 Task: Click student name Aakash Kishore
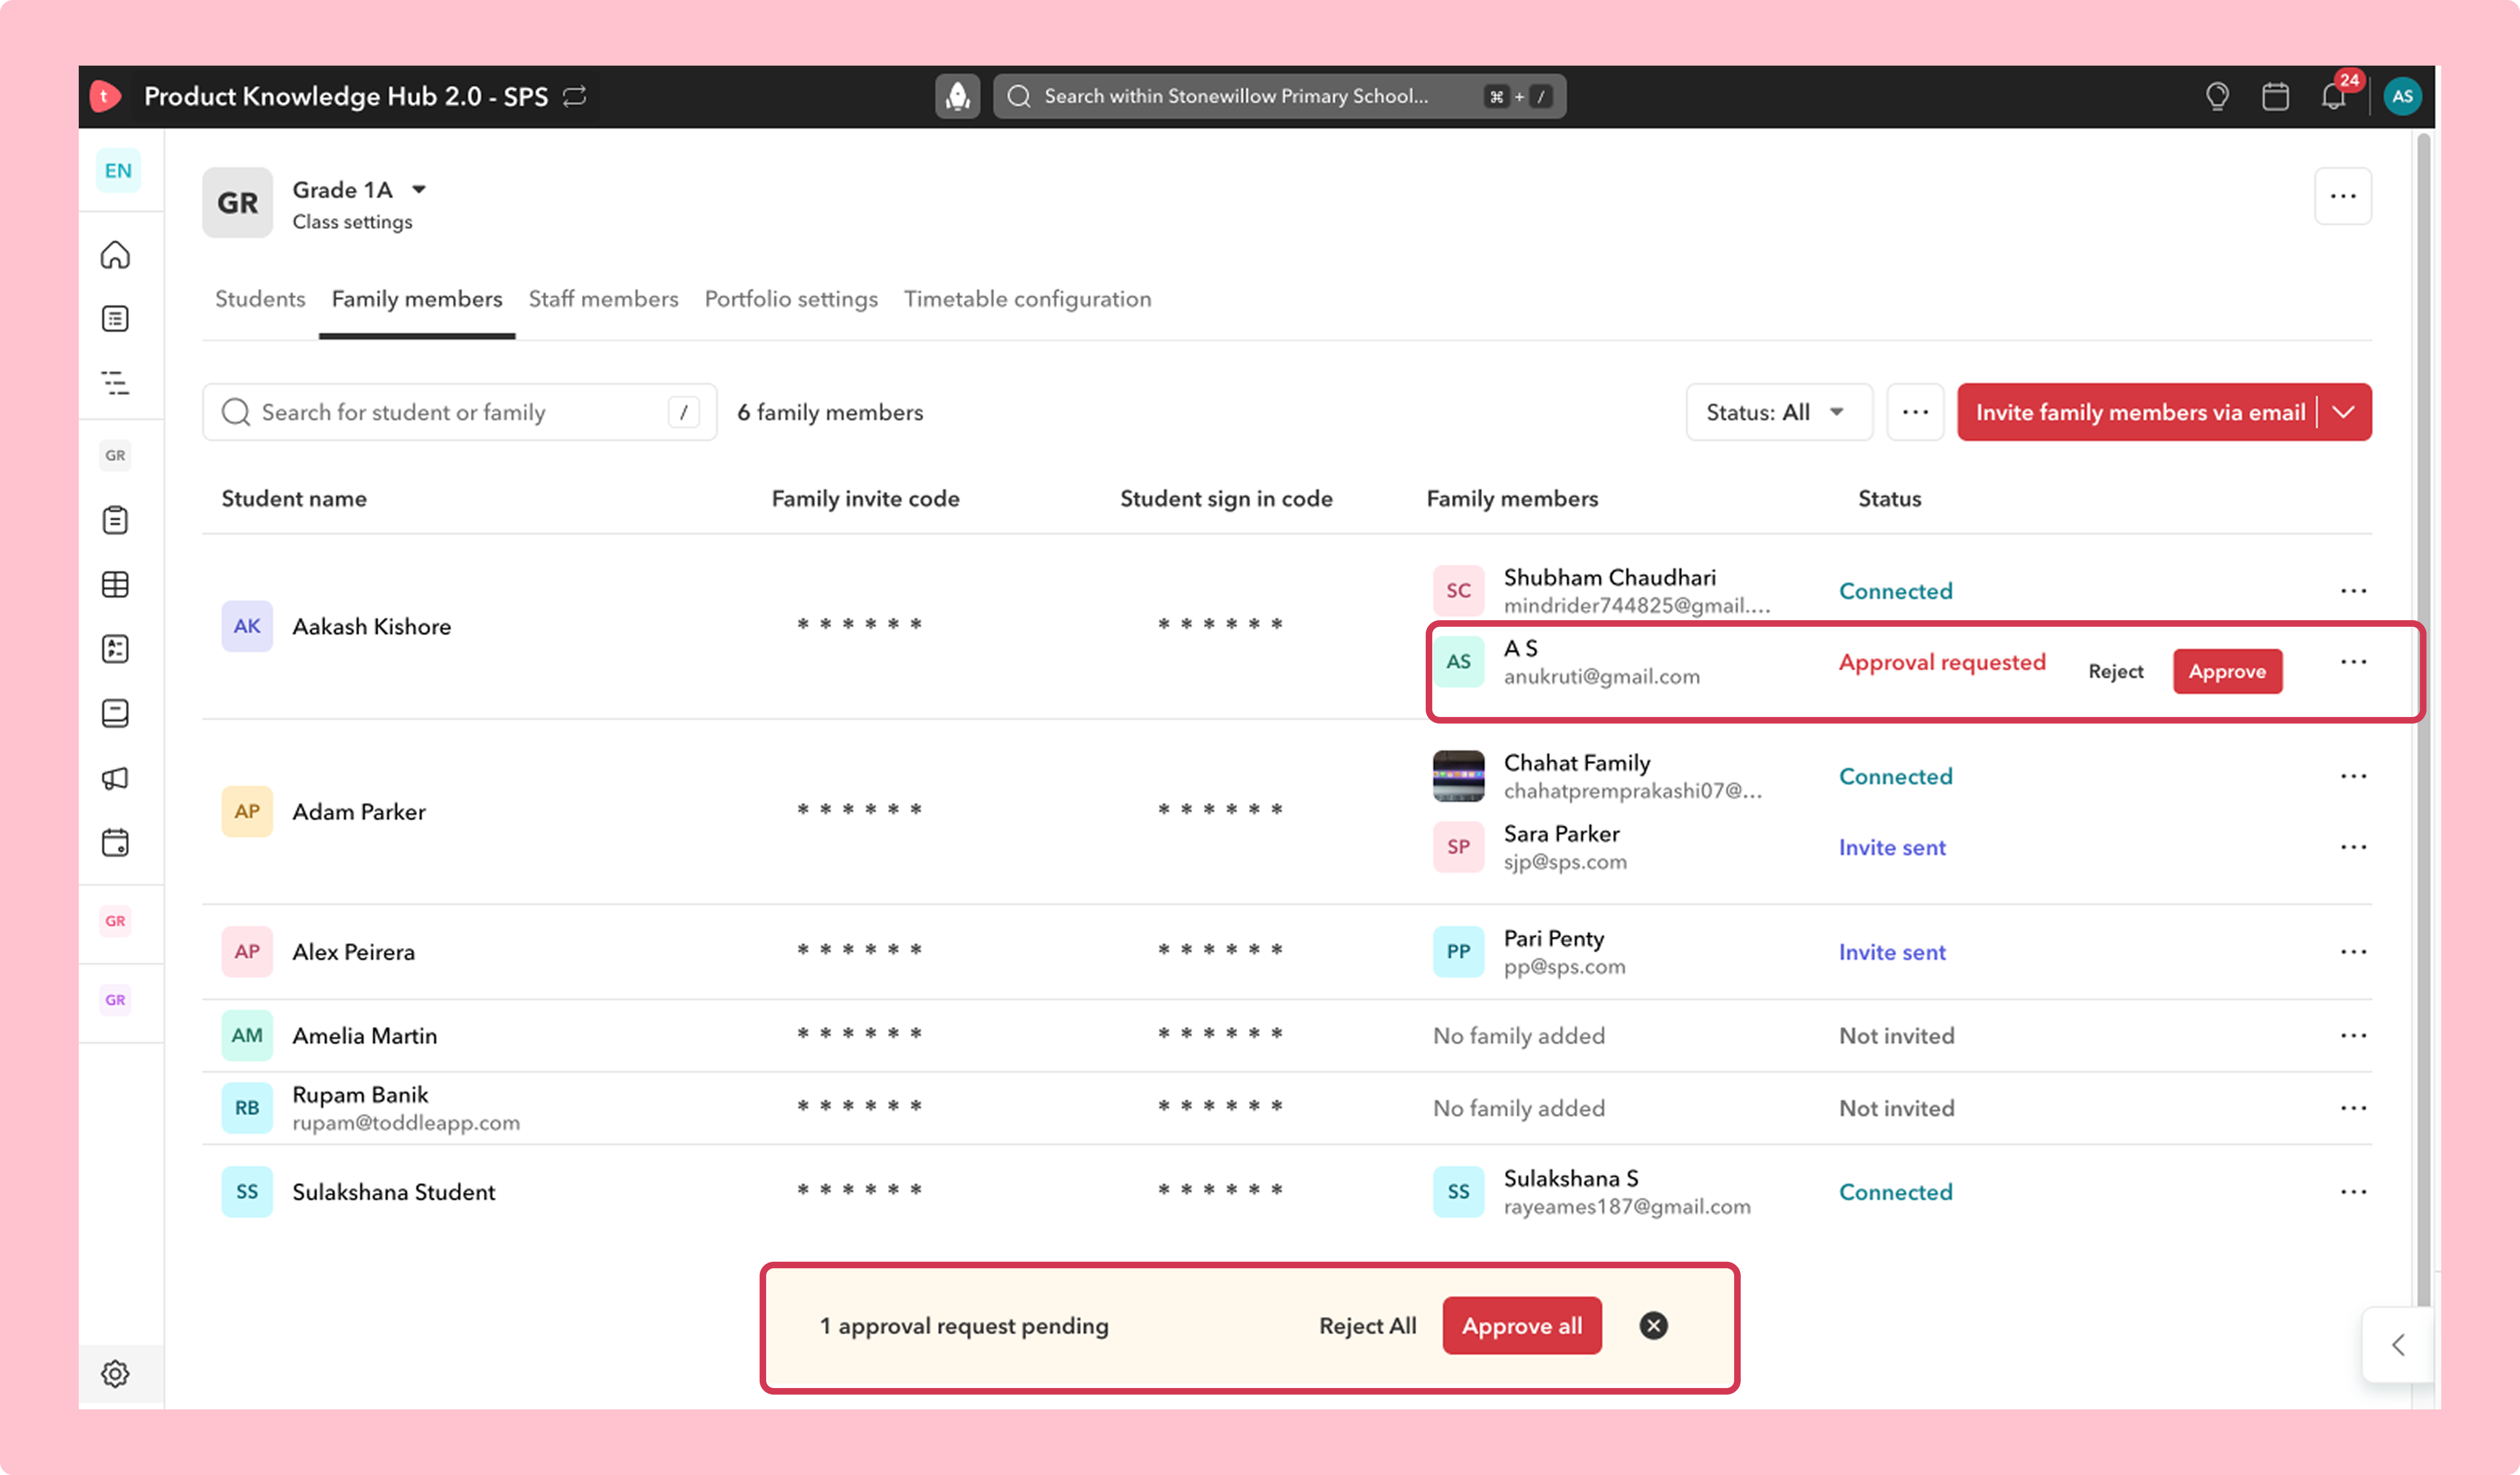coord(371,627)
